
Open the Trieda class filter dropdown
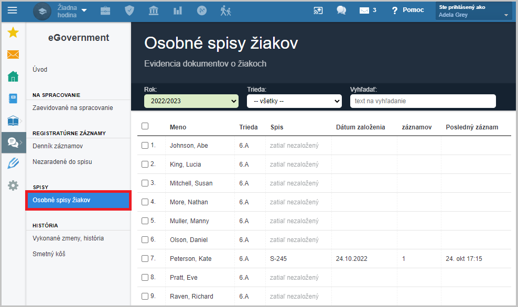click(294, 101)
